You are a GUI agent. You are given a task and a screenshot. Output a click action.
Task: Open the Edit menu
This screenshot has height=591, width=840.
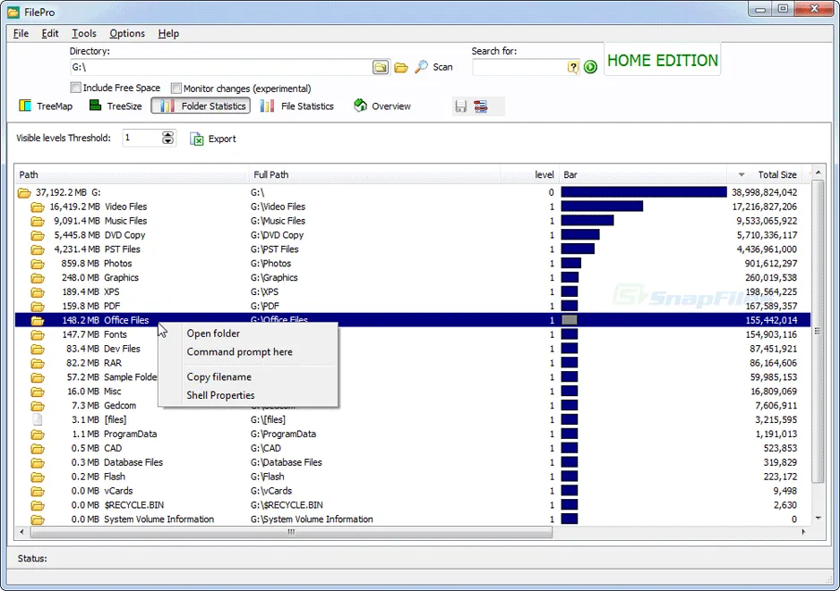coord(50,33)
